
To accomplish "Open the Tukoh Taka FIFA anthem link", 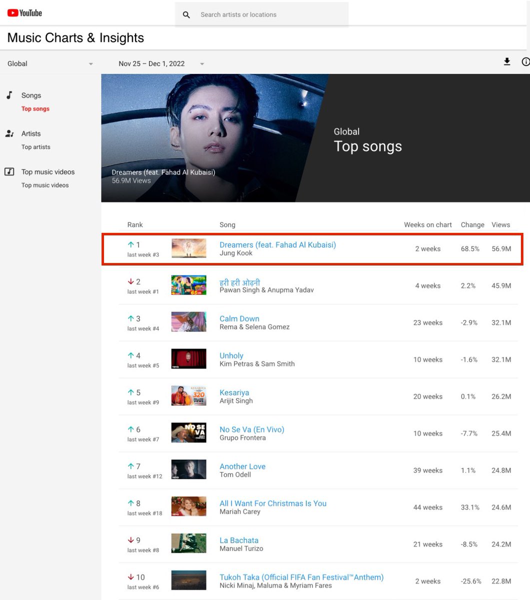I will 301,577.
